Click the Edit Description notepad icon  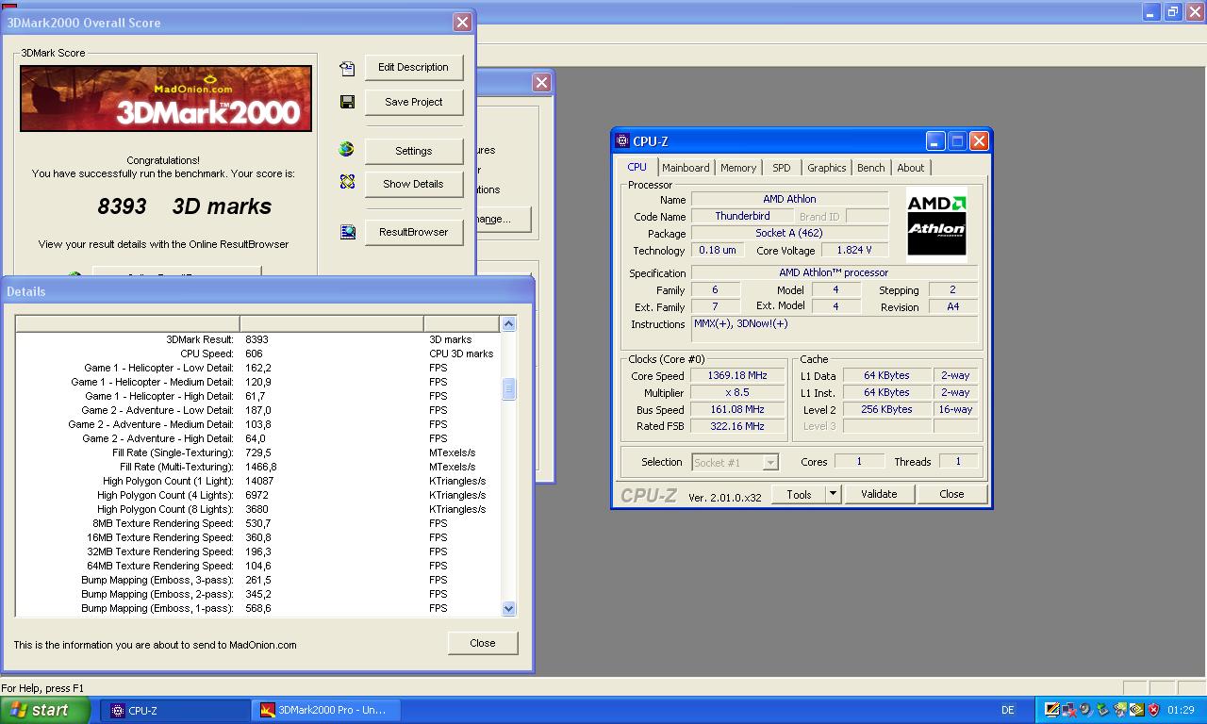[x=347, y=68]
